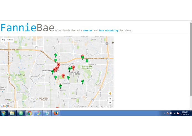Screen dimensions: 192x136
Task: Click the taskbar clock showing 8:35 AM
Action: click(x=185, y=113)
